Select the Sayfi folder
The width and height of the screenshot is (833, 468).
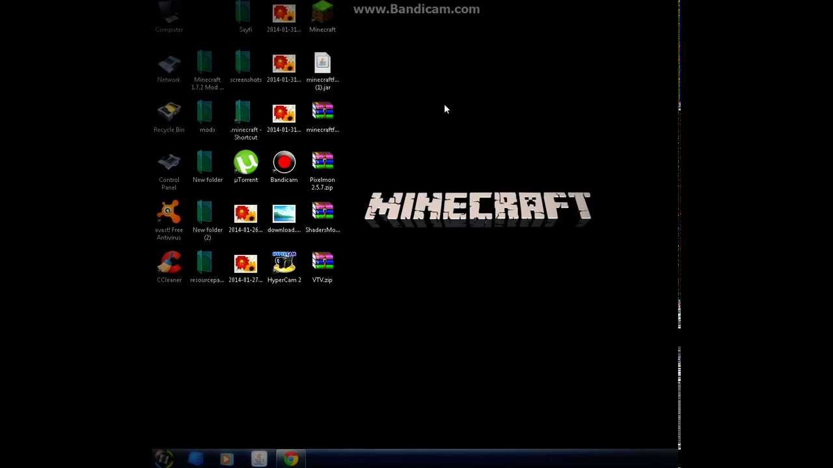(x=245, y=17)
